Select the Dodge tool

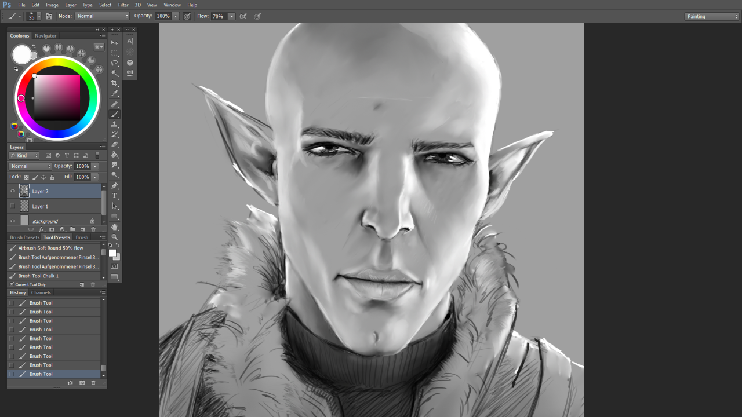114,175
